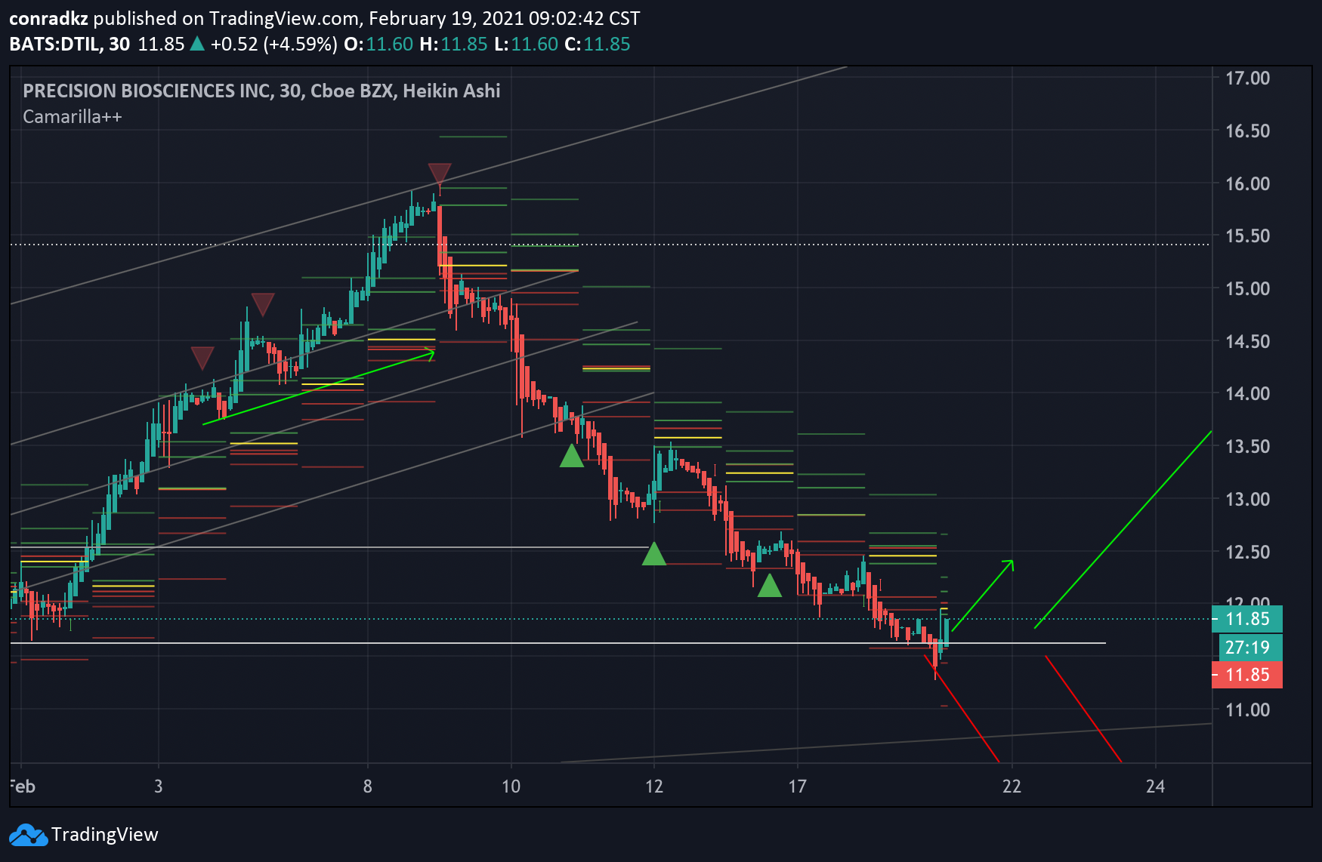1322x862 pixels.
Task: Click the 15.50 price axis label
Action: pos(1247,236)
